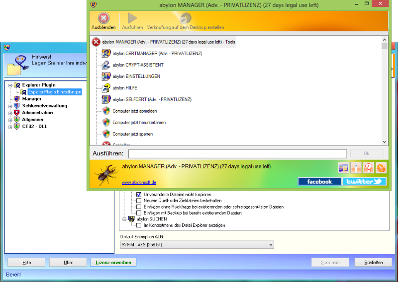The image size is (398, 282).
Task: Click the Lizenz erwerben button
Action: pyautogui.click(x=113, y=263)
